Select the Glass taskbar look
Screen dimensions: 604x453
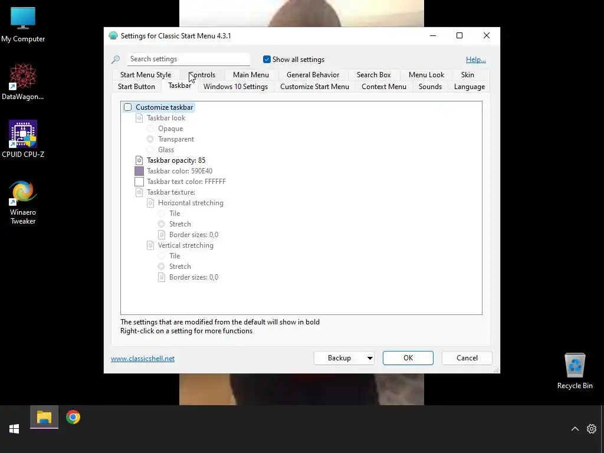click(x=150, y=150)
